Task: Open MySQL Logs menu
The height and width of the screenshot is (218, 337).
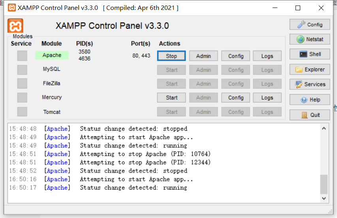Action: click(267, 70)
